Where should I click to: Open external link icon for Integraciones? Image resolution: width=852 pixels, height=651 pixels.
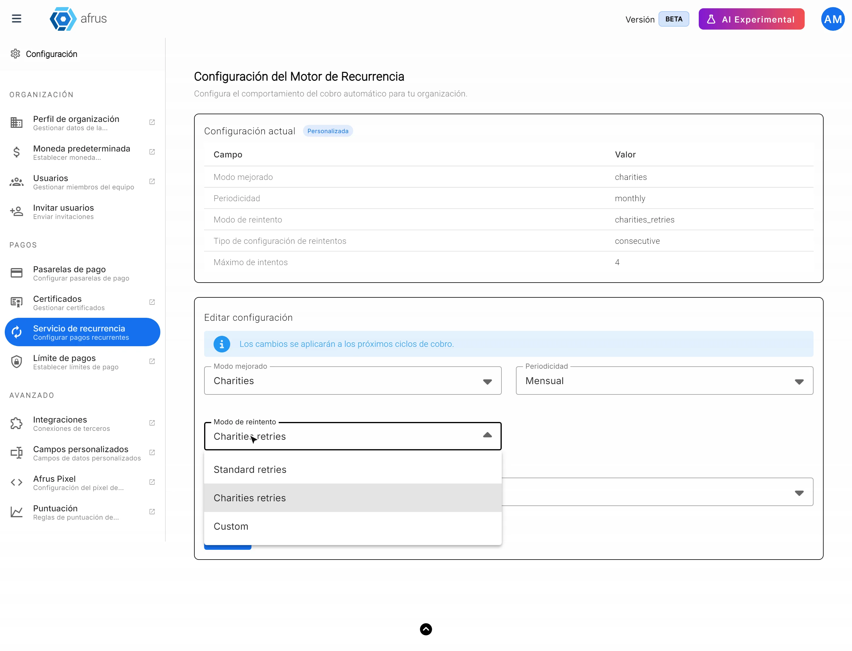click(x=152, y=423)
